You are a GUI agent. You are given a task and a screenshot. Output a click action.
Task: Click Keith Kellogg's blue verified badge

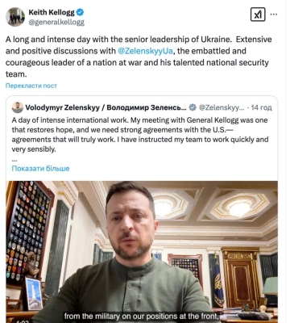81,12
